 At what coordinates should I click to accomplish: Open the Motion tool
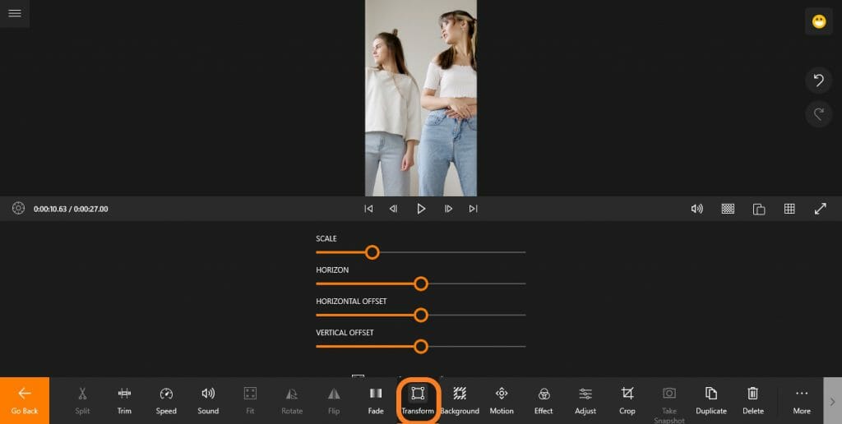point(502,401)
